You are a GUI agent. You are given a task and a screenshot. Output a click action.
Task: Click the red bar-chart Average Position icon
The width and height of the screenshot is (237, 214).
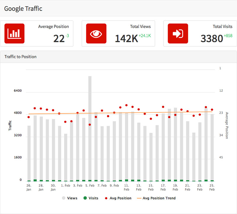pyautogui.click(x=14, y=33)
